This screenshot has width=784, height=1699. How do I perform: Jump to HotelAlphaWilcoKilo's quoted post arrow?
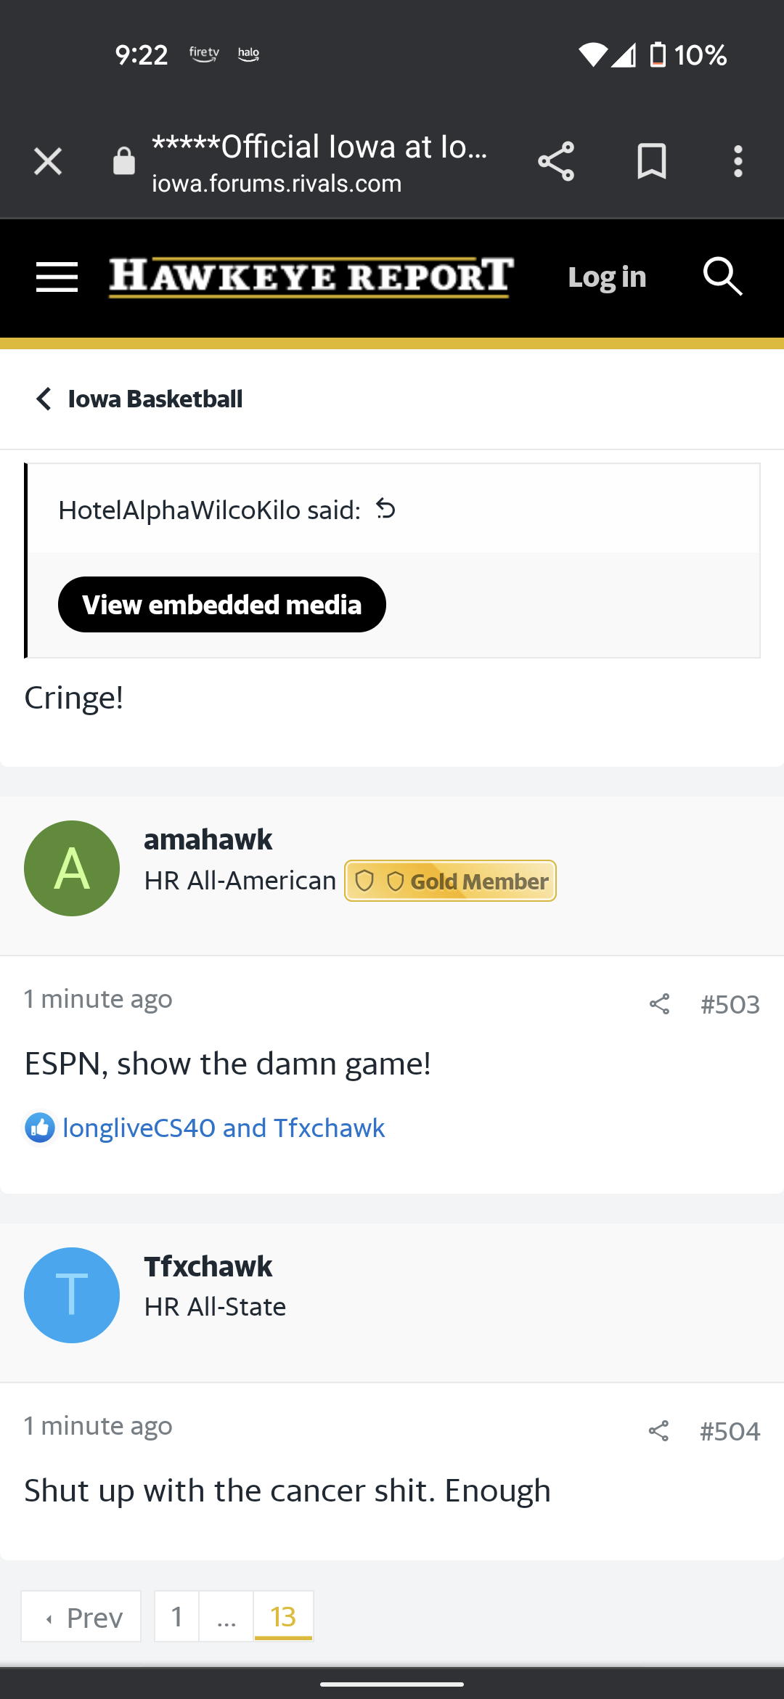[x=385, y=510]
